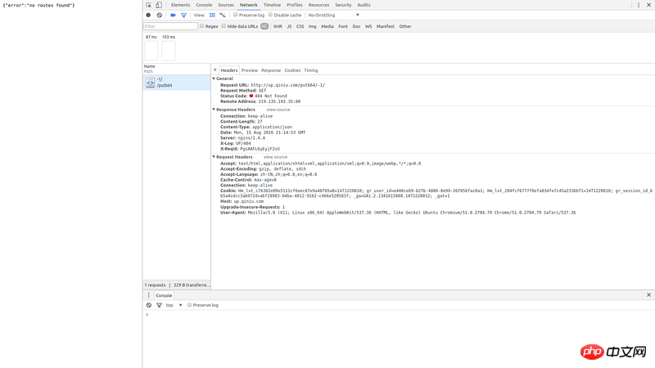Click the 404 Not Found status text

271,96
